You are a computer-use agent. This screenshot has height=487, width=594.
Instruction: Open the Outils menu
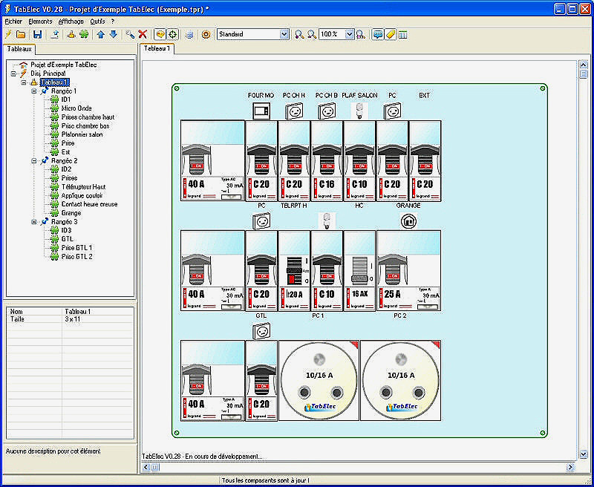click(x=97, y=22)
